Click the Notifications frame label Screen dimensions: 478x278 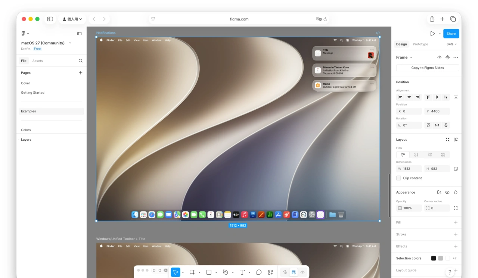(x=106, y=33)
